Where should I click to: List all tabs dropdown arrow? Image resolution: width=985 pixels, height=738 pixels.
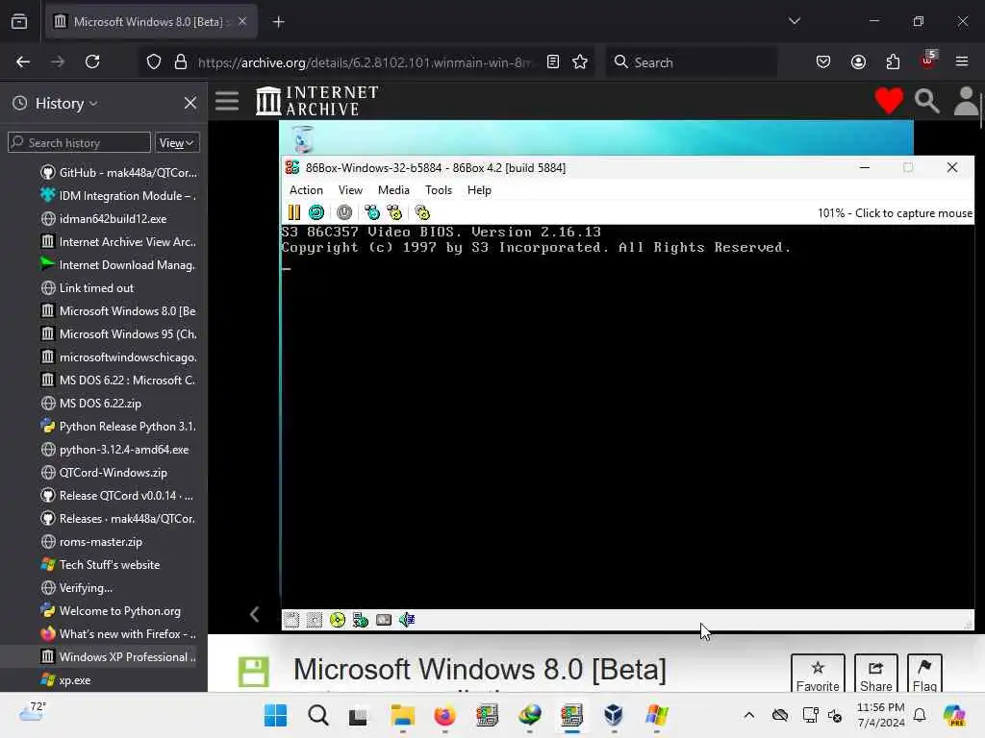pyautogui.click(x=794, y=21)
